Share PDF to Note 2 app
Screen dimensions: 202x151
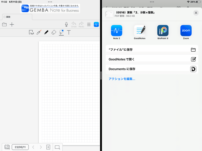tap(117, 32)
